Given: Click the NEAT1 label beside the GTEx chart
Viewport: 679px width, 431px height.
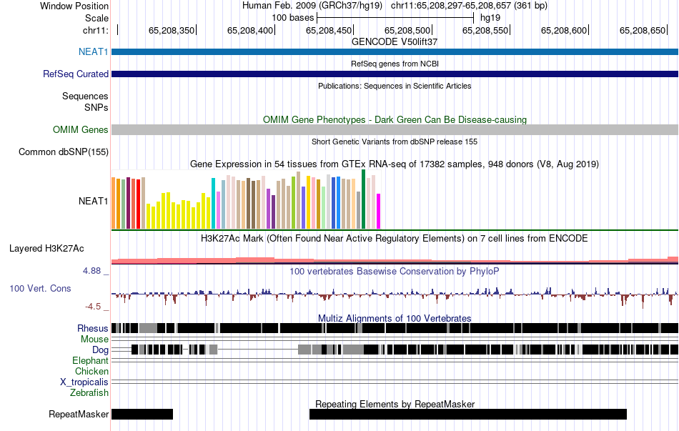Looking at the screenshot, I should pyautogui.click(x=93, y=201).
